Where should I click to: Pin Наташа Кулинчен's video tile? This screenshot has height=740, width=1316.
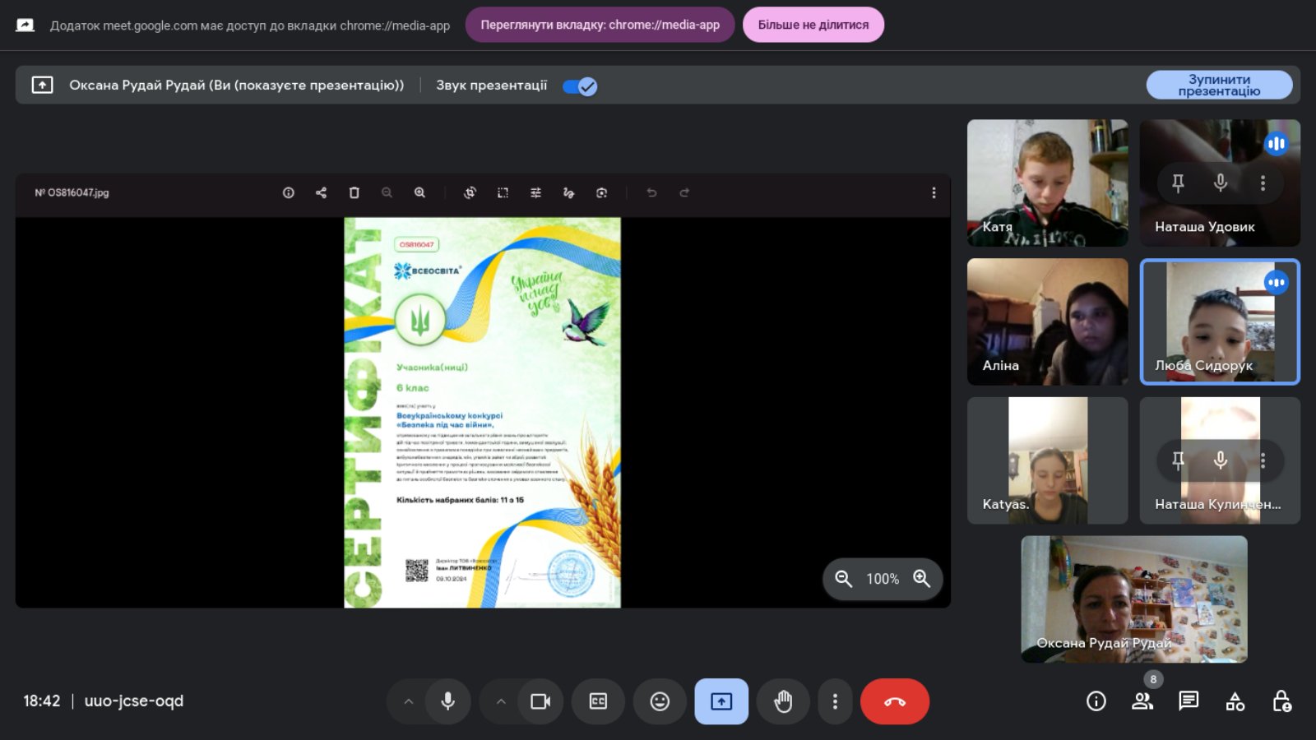(x=1178, y=460)
